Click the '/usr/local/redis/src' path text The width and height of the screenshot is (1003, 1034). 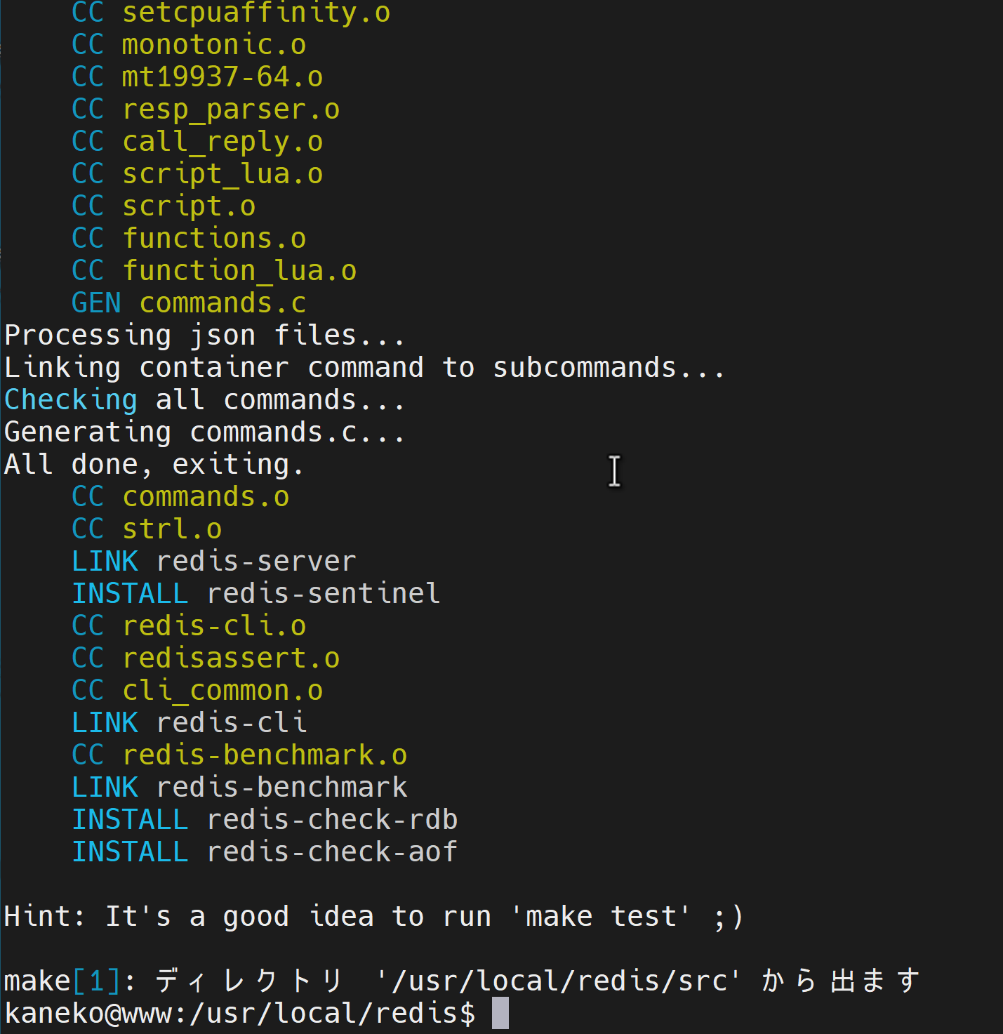[559, 981]
